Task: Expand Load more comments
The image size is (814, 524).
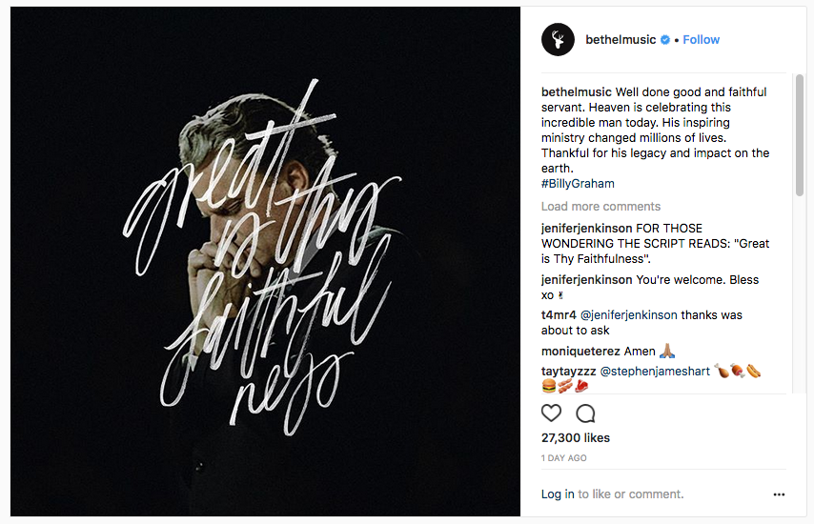Action: [x=600, y=207]
